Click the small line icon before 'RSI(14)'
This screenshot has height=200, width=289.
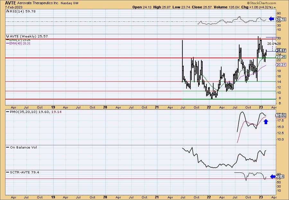point(7,12)
